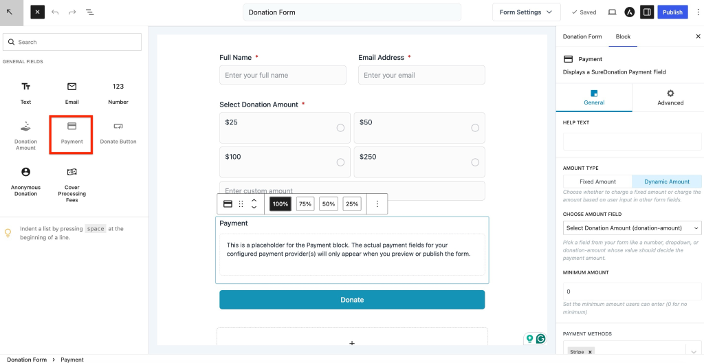Select the $100 donation radio option

click(340, 162)
